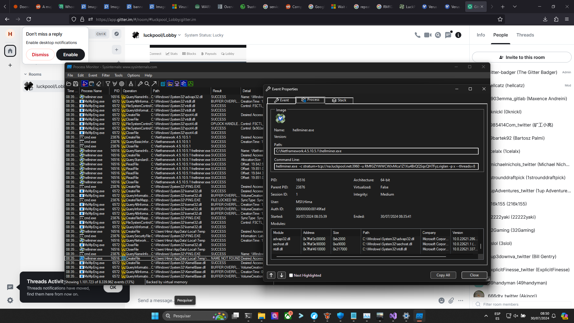
Task: Start a video call in Gitter room
Action: point(428,35)
